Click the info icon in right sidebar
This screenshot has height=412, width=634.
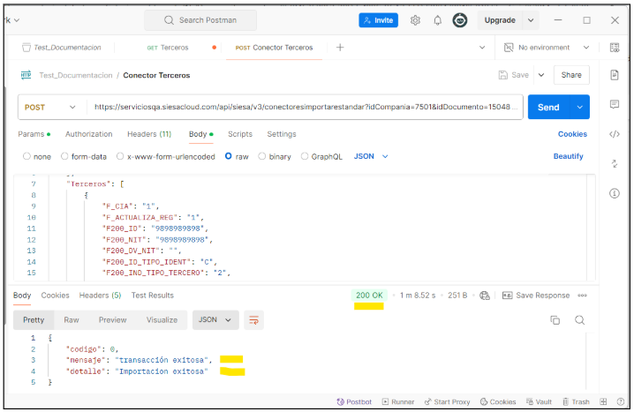pyautogui.click(x=615, y=193)
